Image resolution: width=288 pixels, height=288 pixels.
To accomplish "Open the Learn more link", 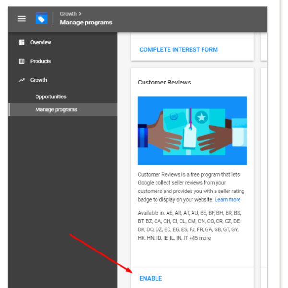I will coord(228,200).
